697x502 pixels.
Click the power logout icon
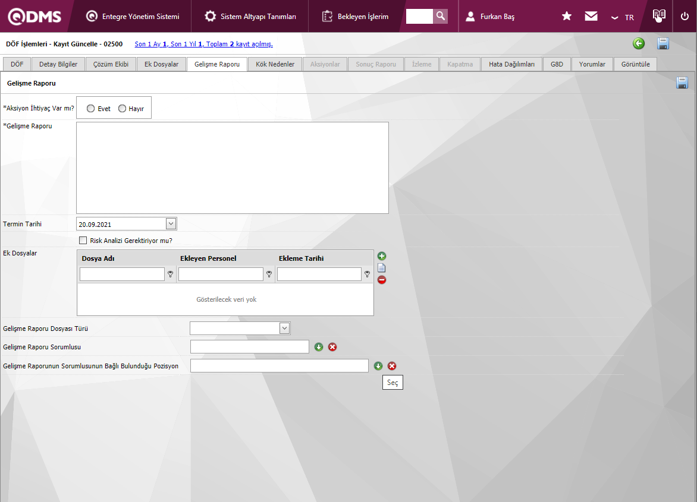[685, 16]
